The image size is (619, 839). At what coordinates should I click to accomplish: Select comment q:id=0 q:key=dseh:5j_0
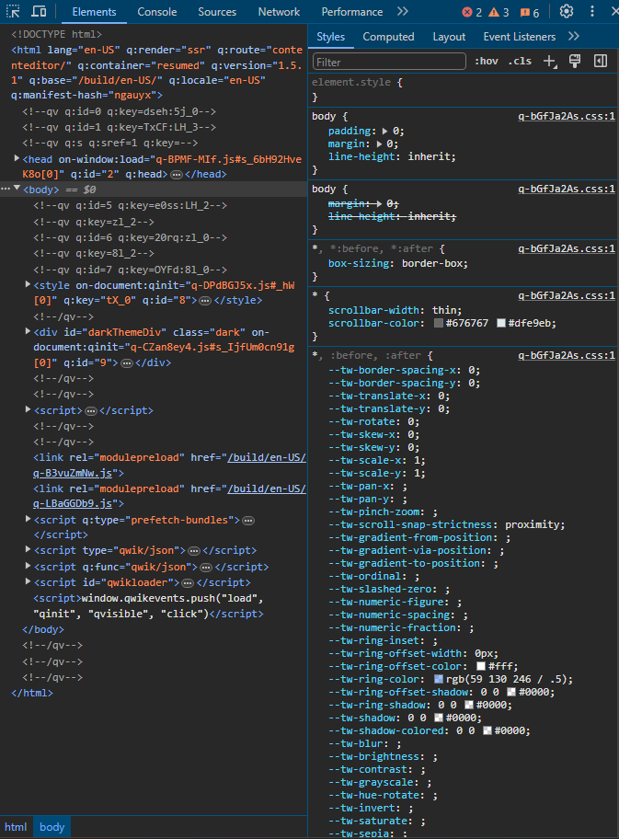tap(120, 111)
